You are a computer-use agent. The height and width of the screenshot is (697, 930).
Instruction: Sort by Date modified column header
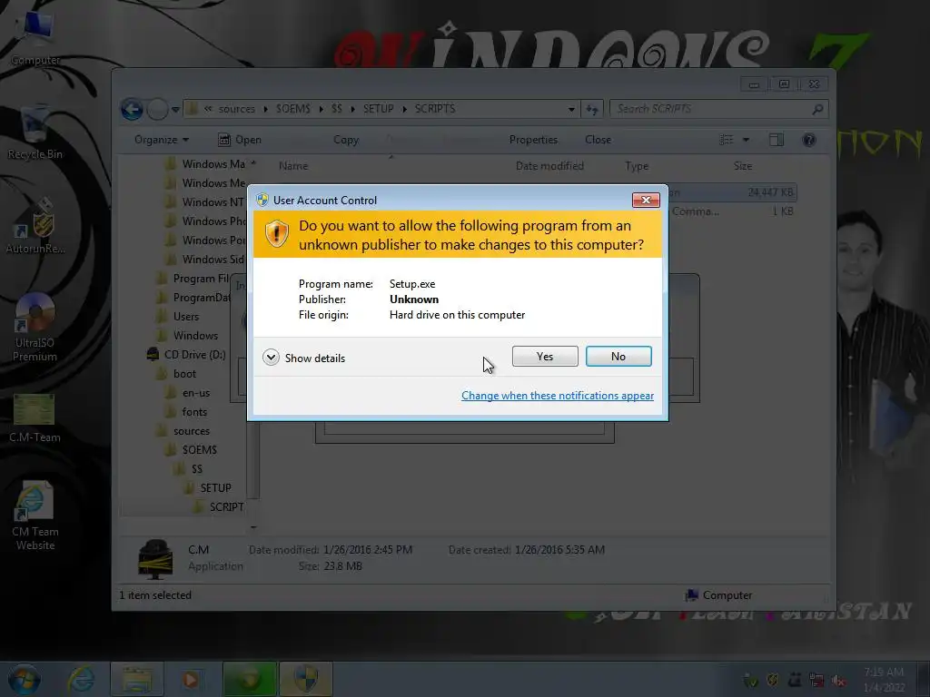pos(549,166)
